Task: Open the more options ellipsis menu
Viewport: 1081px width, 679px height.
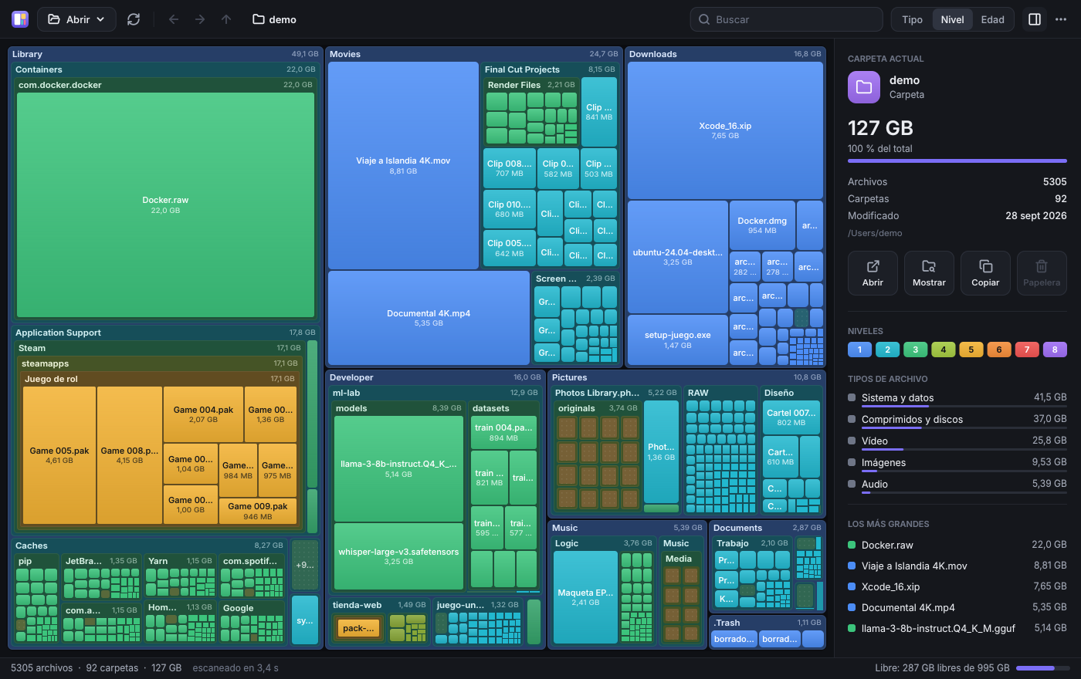Action: [1061, 19]
